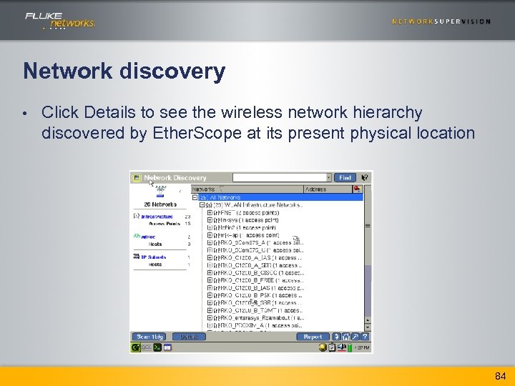515x386 pixels.
Task: Go to the Home screen icon
Action: tap(346, 337)
